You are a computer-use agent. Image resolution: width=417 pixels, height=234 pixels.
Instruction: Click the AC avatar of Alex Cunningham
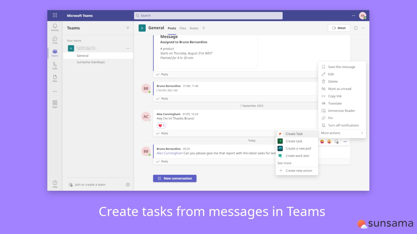[x=146, y=116]
